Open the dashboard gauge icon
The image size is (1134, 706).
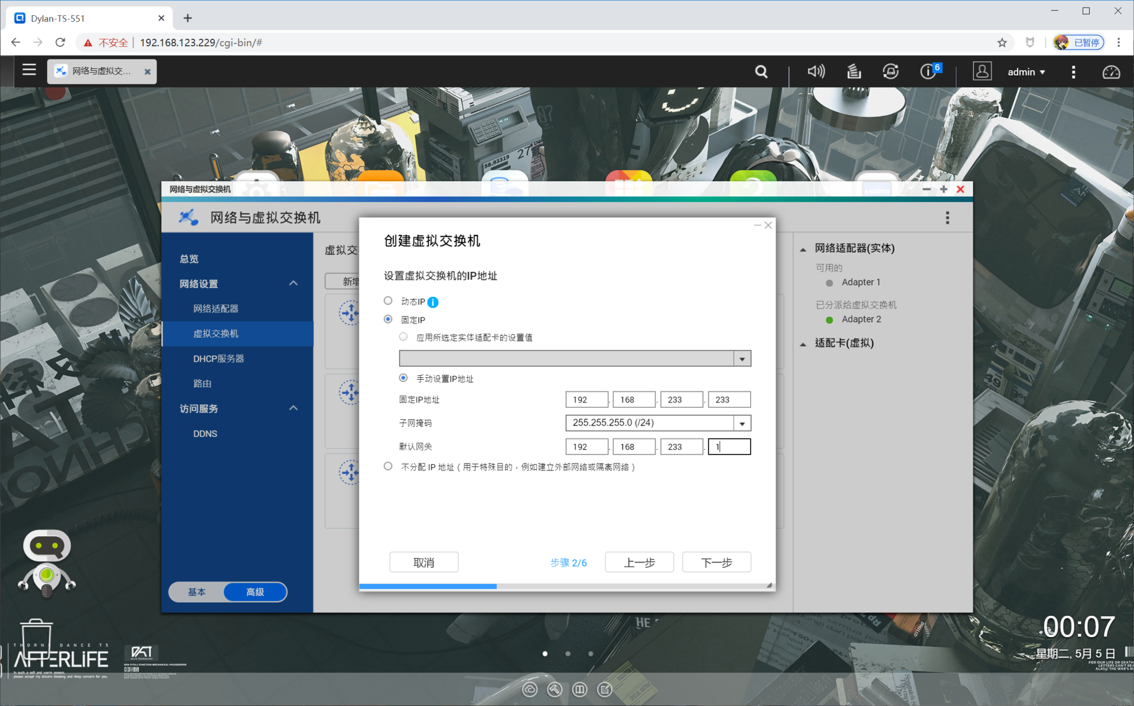coord(1111,72)
